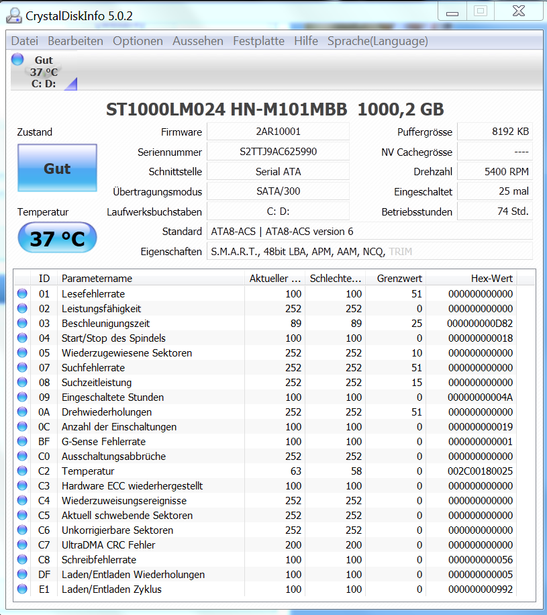547x615 pixels.
Task: Click the status dot for Hardware ECC wiederhergestellt
Action: pos(22,485)
